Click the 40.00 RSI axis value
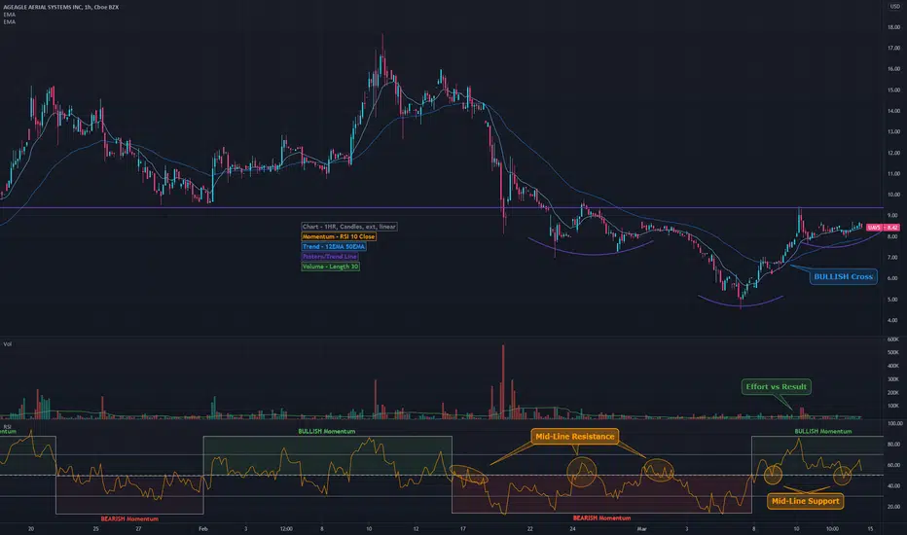Image resolution: width=907 pixels, height=535 pixels. coord(894,485)
